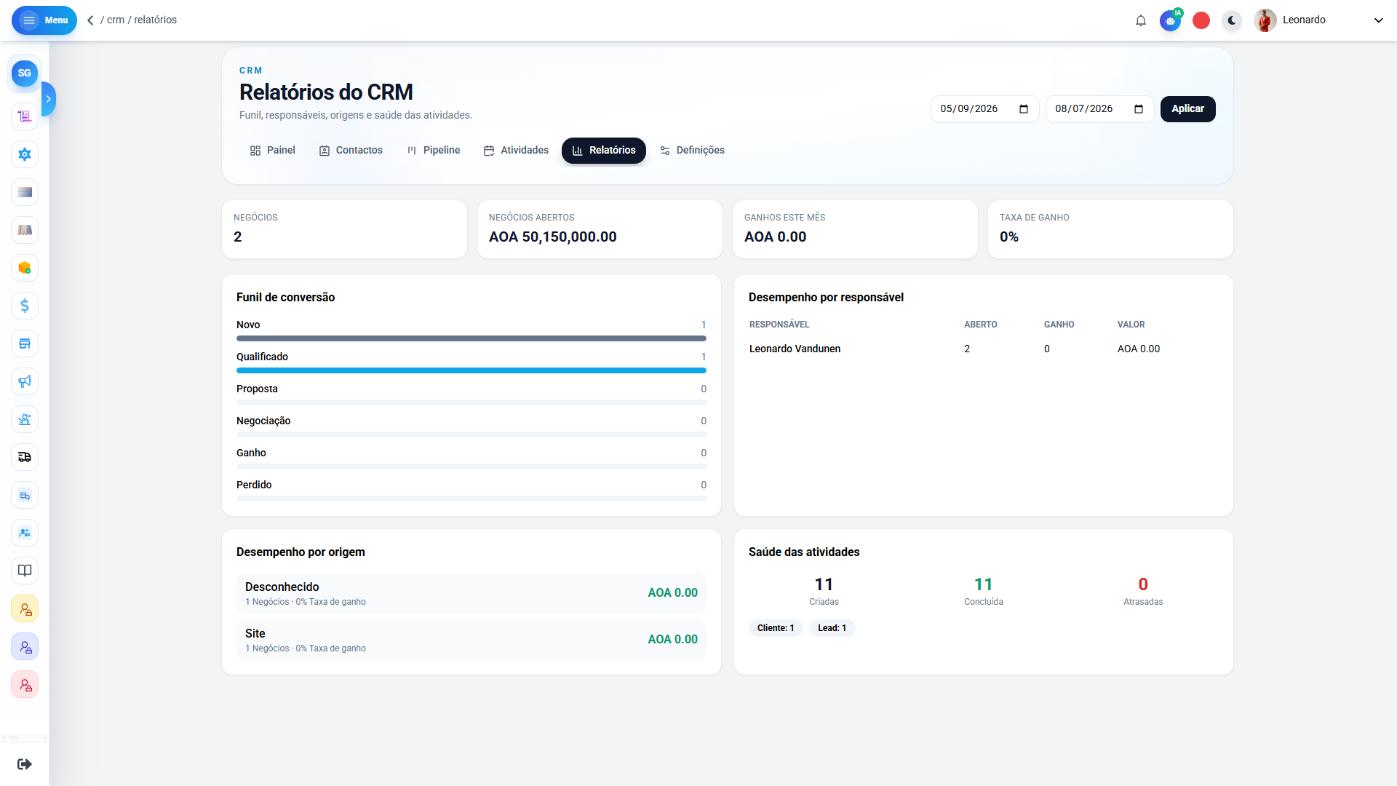Click the Ganhos Este Mês AOA 0.00 value
Viewport: 1397px width, 786px height.
[x=775, y=237]
